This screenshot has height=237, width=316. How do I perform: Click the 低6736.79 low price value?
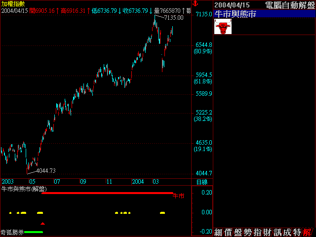pyautogui.click(x=104, y=11)
